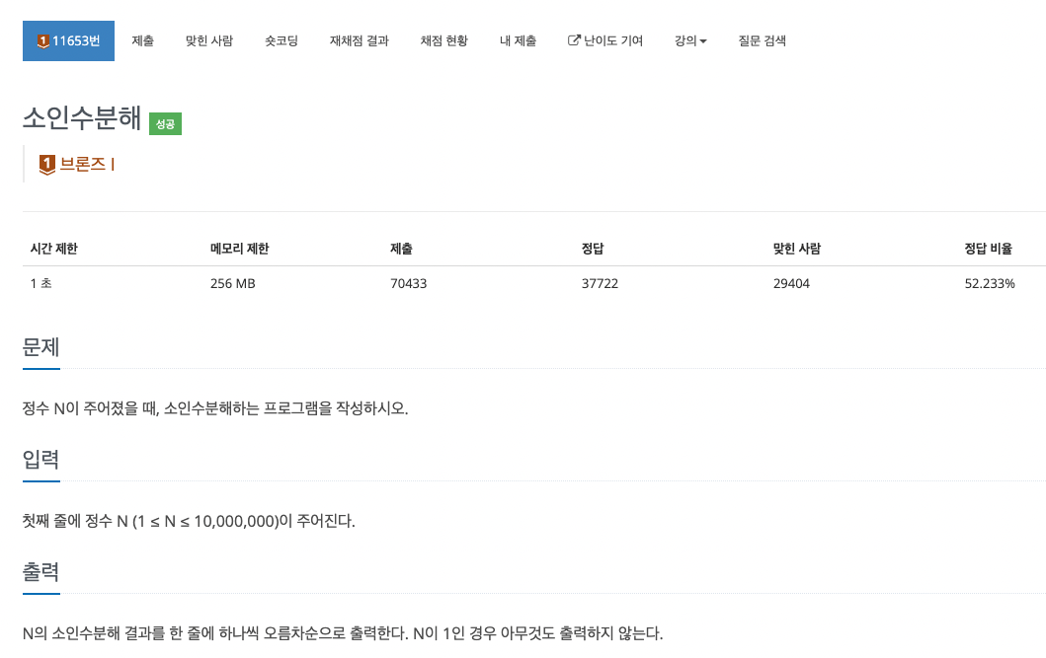Click the green 성공 status label
Screen dimensions: 1046x658
pyautogui.click(x=165, y=124)
